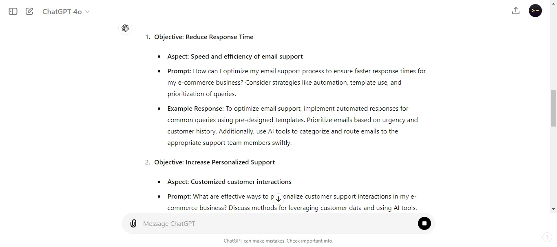
Task: Toggle the sidebar panel
Action: tap(13, 11)
